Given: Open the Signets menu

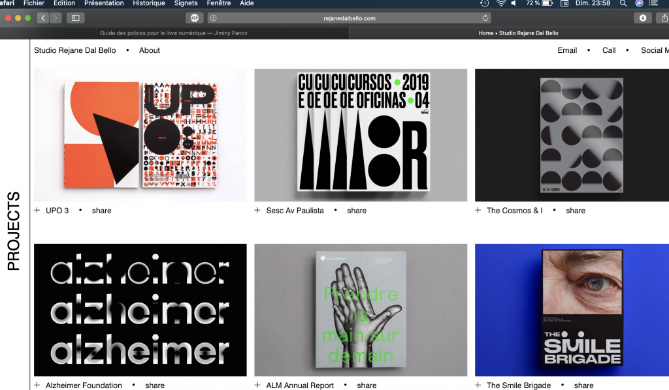Looking at the screenshot, I should coord(186,3).
